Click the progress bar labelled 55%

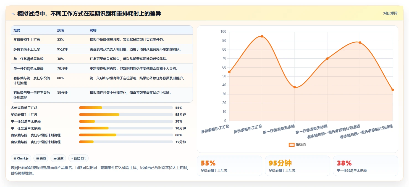tap(126, 108)
